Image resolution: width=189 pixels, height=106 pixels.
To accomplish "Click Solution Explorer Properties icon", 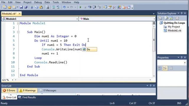I will pos(160,18).
